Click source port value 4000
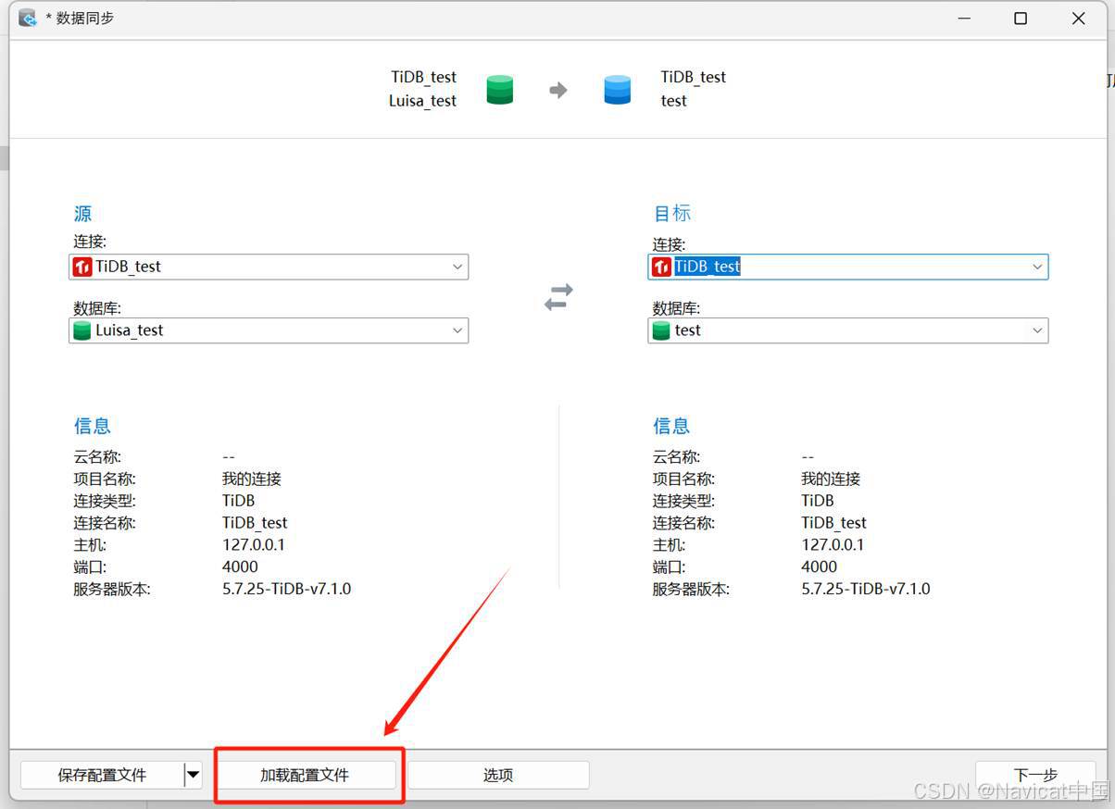This screenshot has width=1115, height=809. (x=241, y=566)
